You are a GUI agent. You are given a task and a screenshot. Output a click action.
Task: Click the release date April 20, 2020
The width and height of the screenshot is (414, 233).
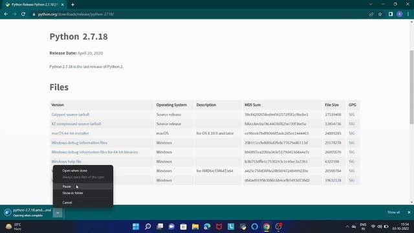coord(90,53)
